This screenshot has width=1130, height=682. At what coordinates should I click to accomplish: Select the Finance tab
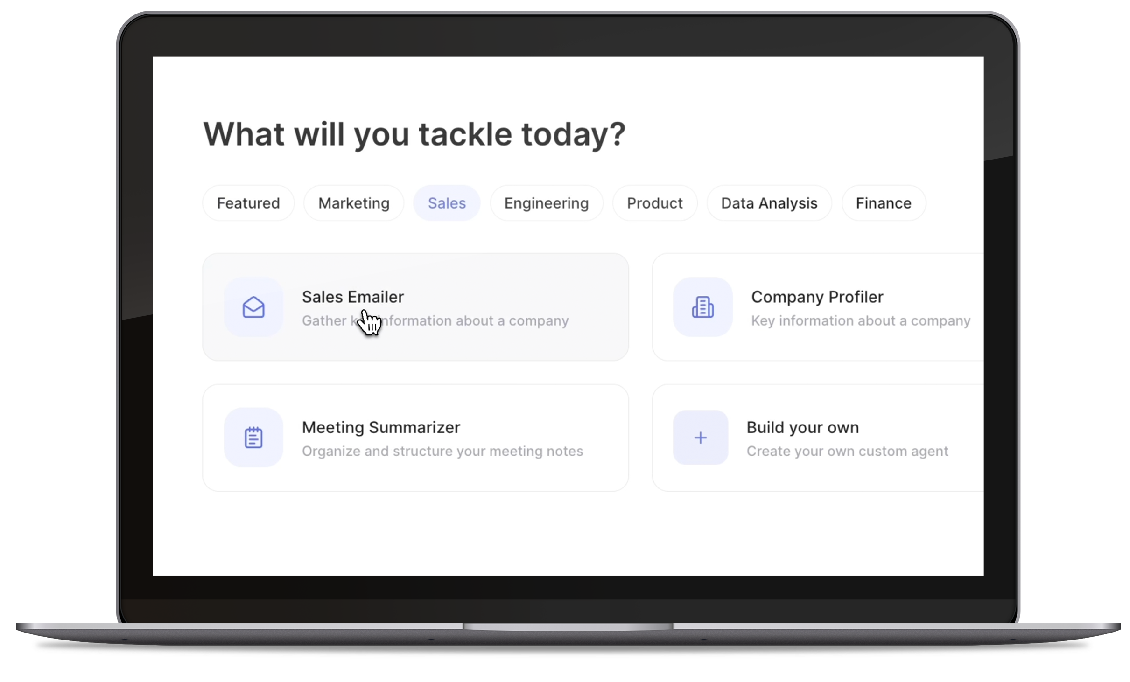[884, 202]
